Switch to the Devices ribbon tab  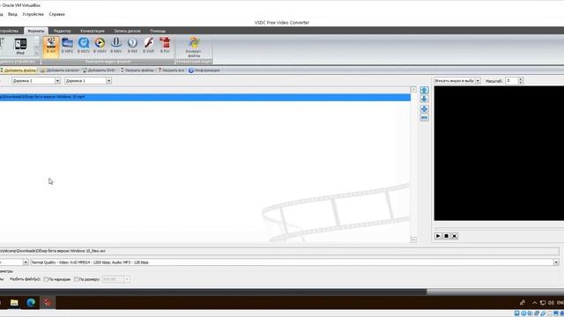coord(9,31)
